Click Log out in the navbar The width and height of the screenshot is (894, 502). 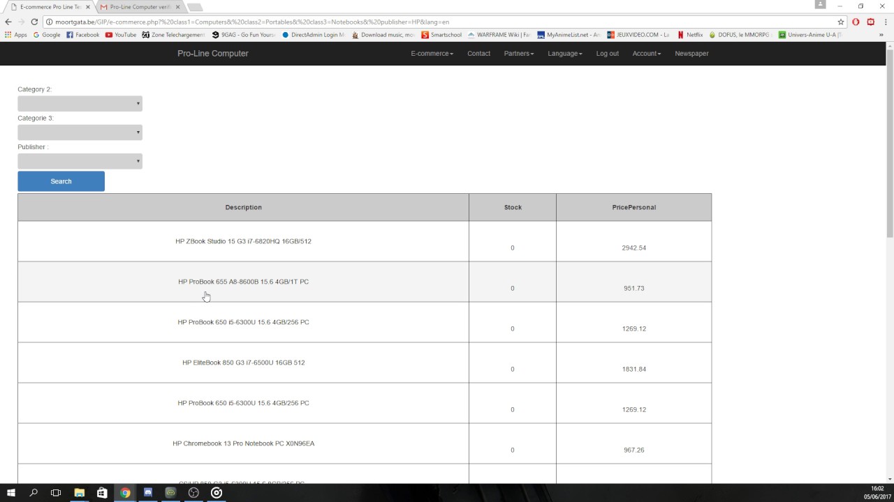click(x=608, y=54)
